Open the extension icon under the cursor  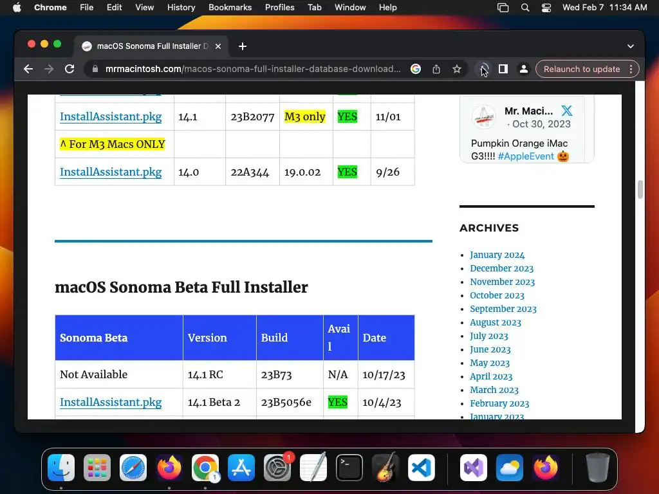(483, 69)
